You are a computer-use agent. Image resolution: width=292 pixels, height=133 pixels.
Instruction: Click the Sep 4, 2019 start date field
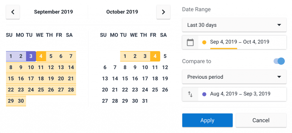tap(224, 42)
